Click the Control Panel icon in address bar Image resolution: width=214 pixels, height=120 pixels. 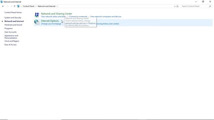coord(18,6)
